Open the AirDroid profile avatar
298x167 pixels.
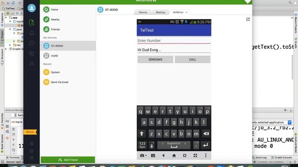pos(32,8)
